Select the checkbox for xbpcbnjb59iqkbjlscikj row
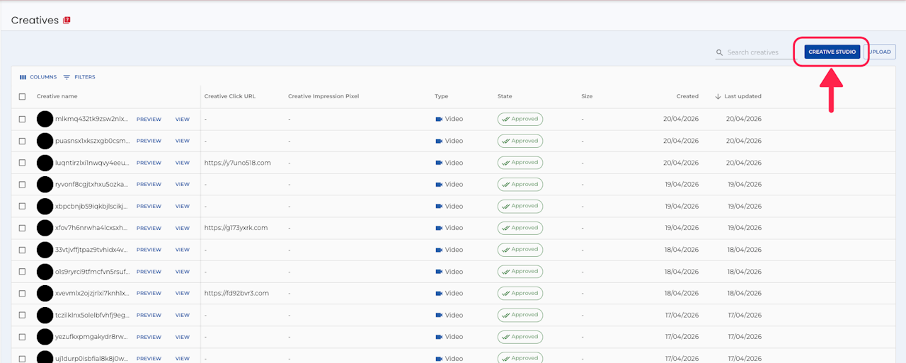The width and height of the screenshot is (906, 363). pos(22,207)
